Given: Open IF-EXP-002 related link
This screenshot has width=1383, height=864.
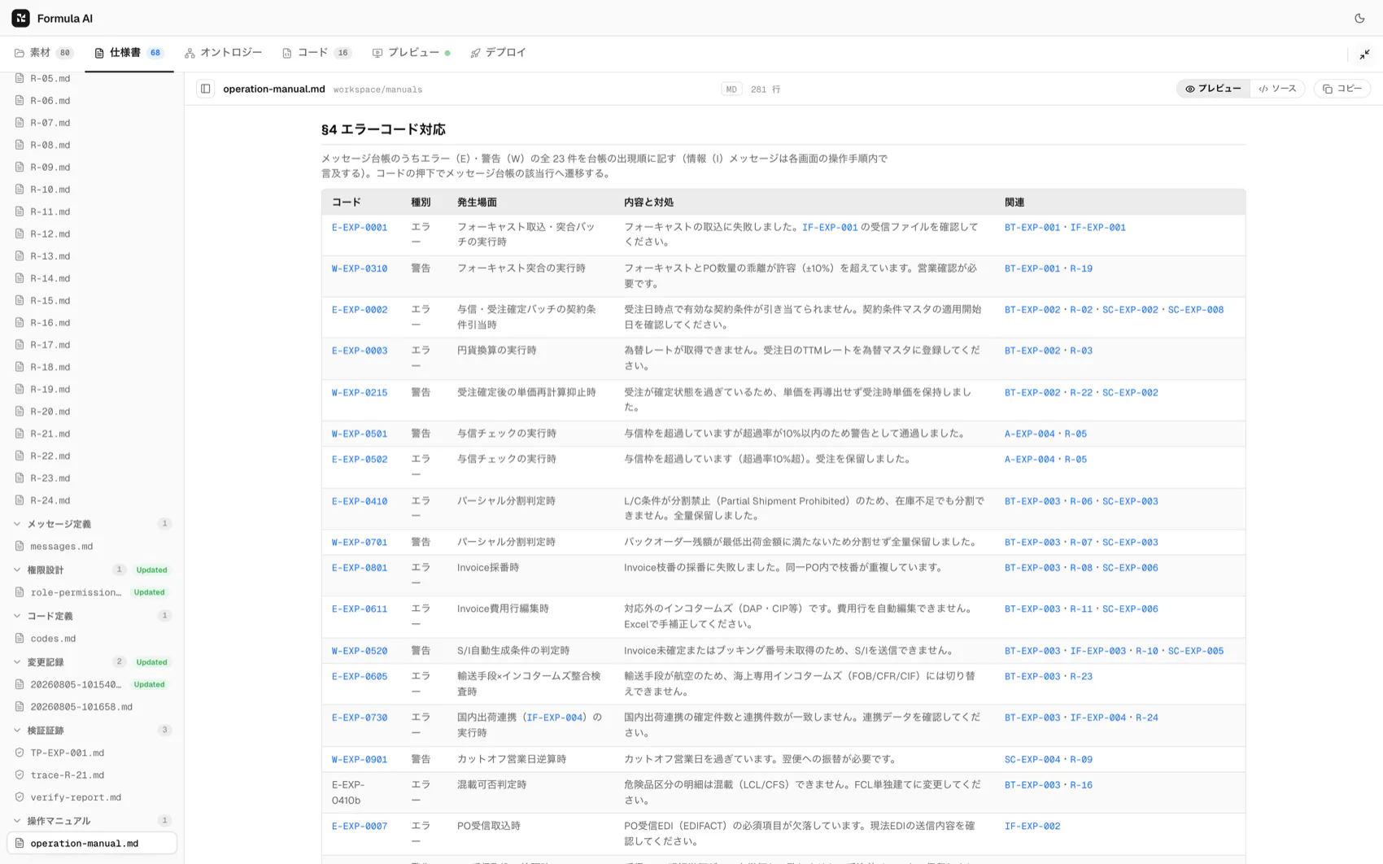Looking at the screenshot, I should pos(1032,827).
